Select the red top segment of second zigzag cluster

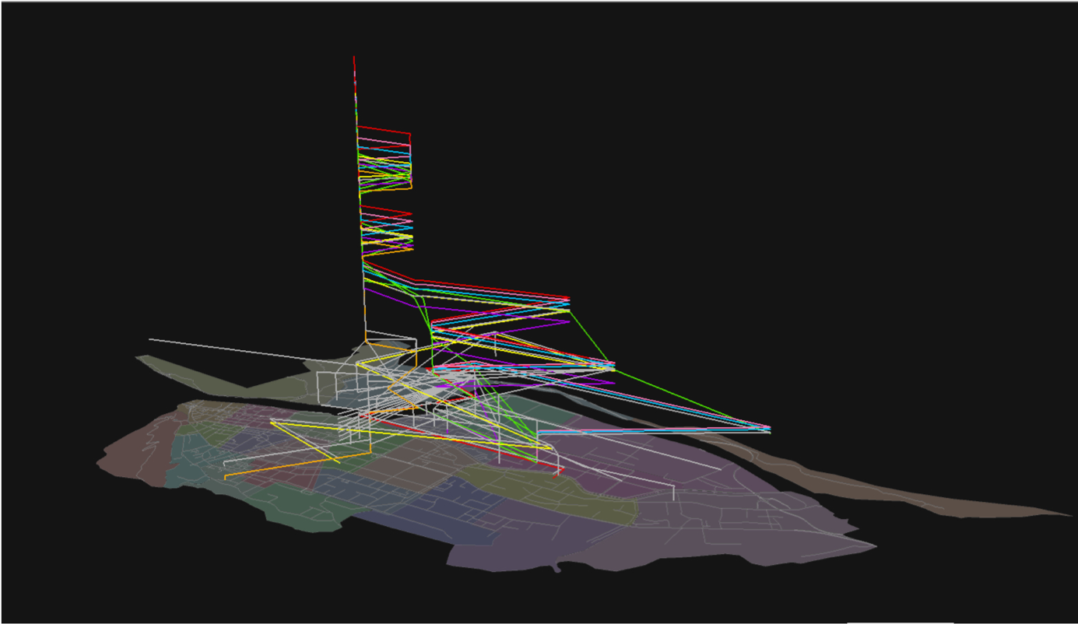[387, 209]
